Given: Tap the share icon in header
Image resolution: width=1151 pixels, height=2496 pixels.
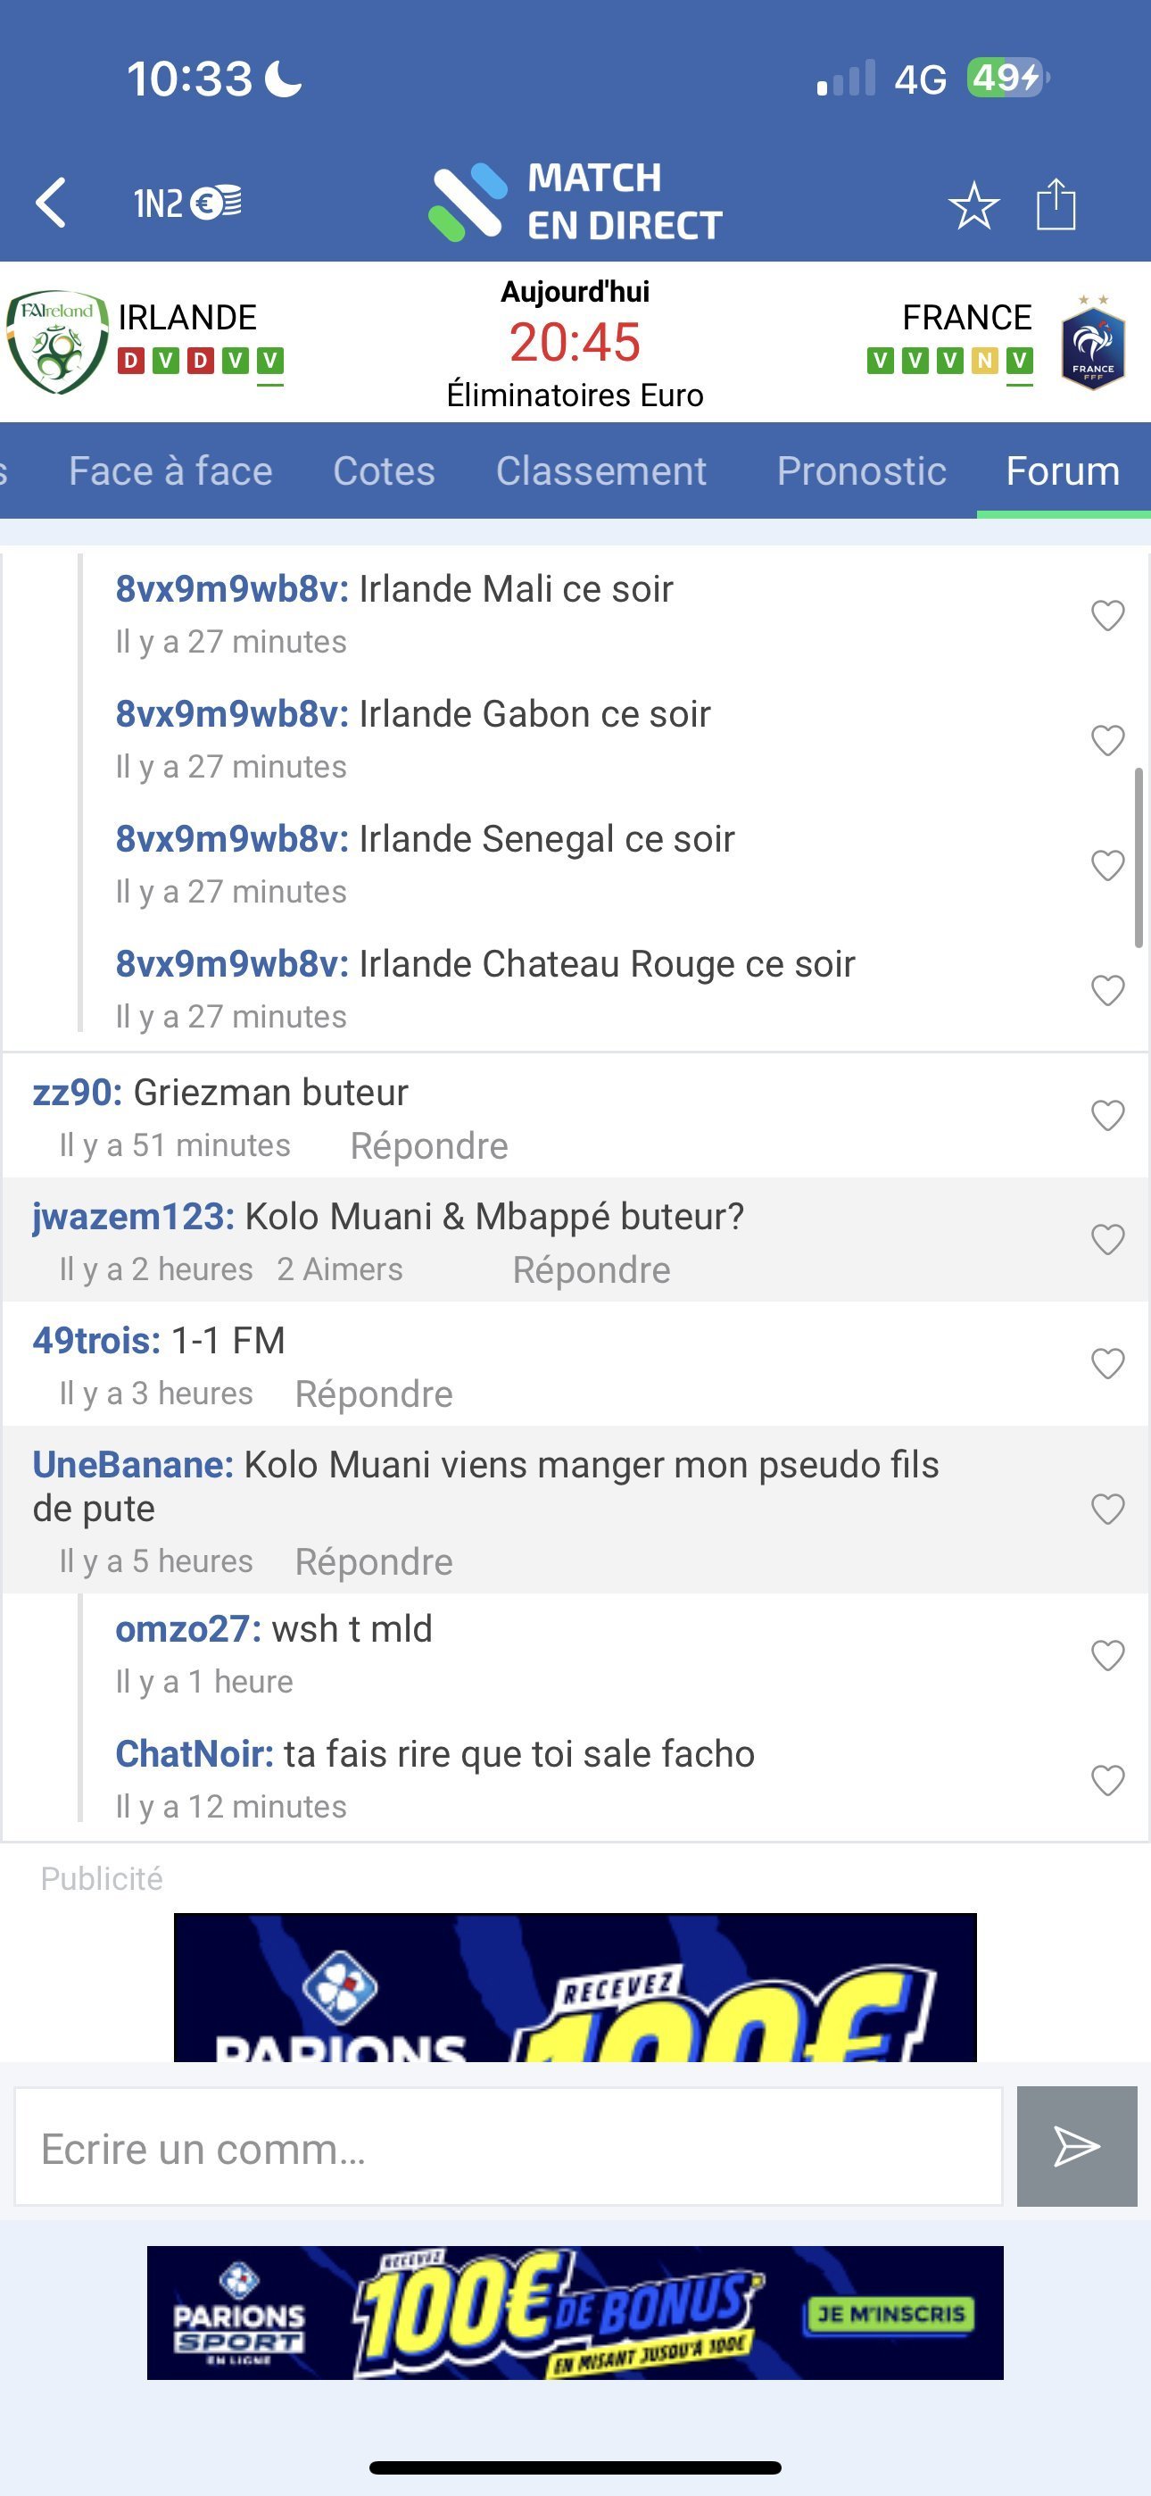Looking at the screenshot, I should click(x=1055, y=204).
